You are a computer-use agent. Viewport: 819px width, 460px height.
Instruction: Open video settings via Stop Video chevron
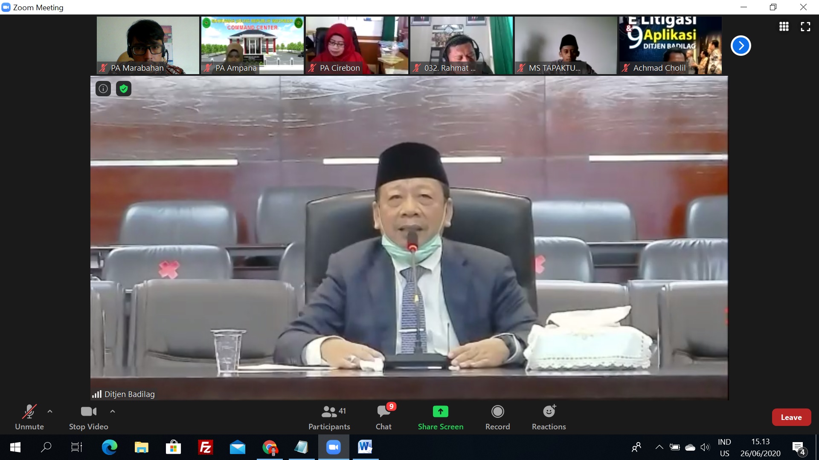[x=113, y=411]
